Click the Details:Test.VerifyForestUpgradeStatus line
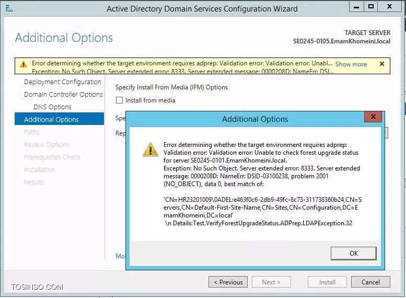 259,223
